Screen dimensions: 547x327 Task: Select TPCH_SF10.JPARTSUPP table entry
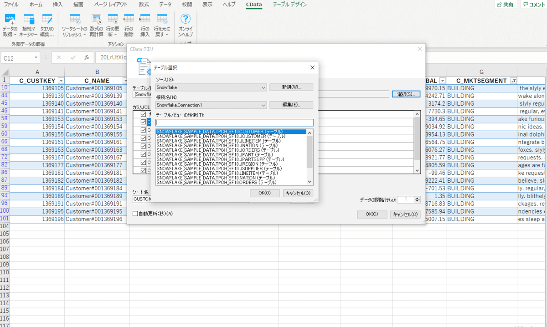(x=219, y=159)
